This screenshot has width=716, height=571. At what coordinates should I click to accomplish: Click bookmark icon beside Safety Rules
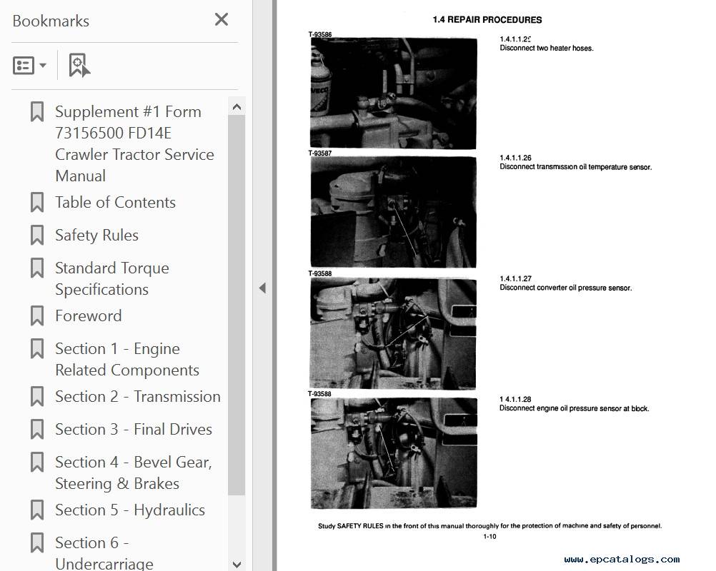pos(37,236)
